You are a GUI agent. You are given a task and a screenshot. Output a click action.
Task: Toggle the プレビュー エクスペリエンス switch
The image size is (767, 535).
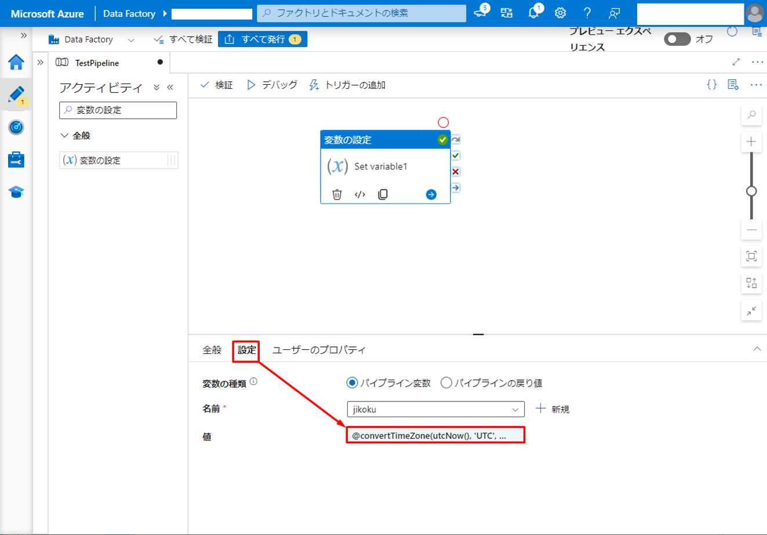click(677, 39)
